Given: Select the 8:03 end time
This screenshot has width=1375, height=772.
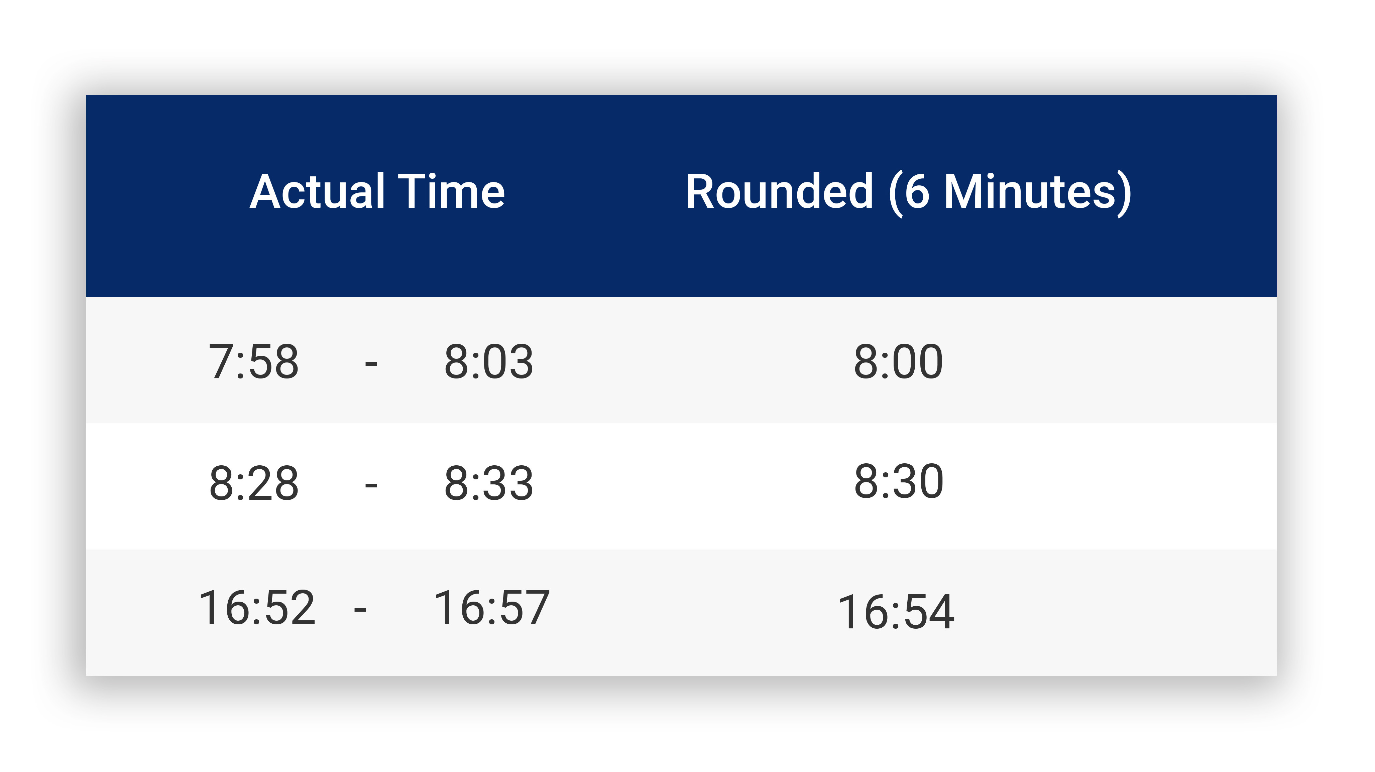Looking at the screenshot, I should [x=488, y=362].
